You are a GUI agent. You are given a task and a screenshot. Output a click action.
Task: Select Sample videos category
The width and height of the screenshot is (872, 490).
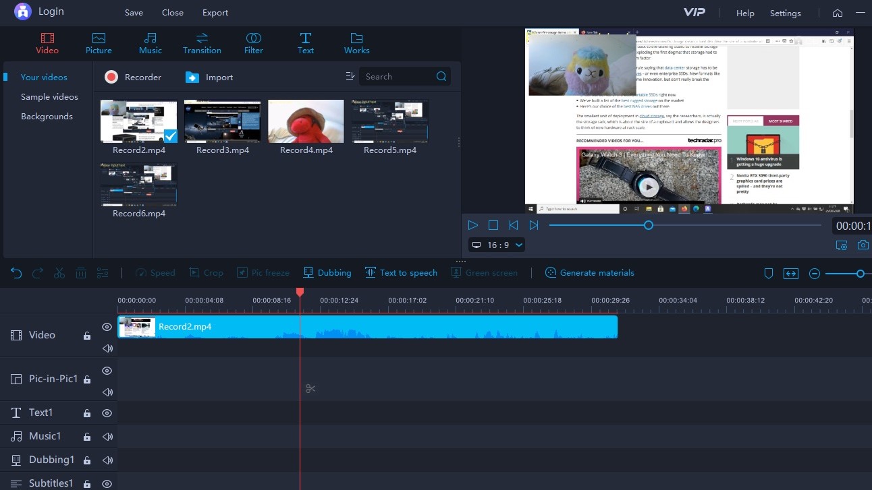(49, 96)
